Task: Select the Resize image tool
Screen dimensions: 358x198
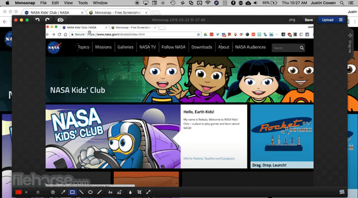Action: 148,192
